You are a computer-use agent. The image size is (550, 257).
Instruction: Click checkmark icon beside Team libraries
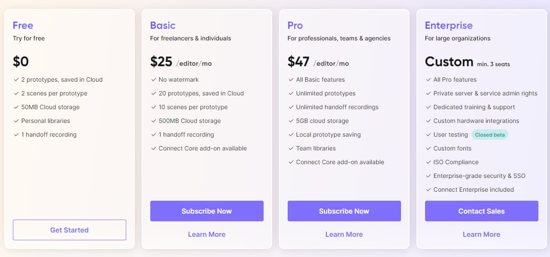tap(291, 148)
